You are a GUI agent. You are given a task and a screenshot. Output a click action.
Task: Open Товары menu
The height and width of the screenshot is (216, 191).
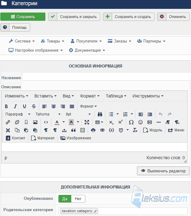click(x=53, y=41)
